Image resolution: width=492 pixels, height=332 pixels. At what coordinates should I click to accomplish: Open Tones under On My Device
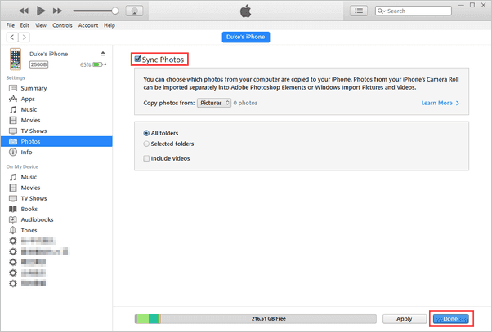[x=29, y=230]
